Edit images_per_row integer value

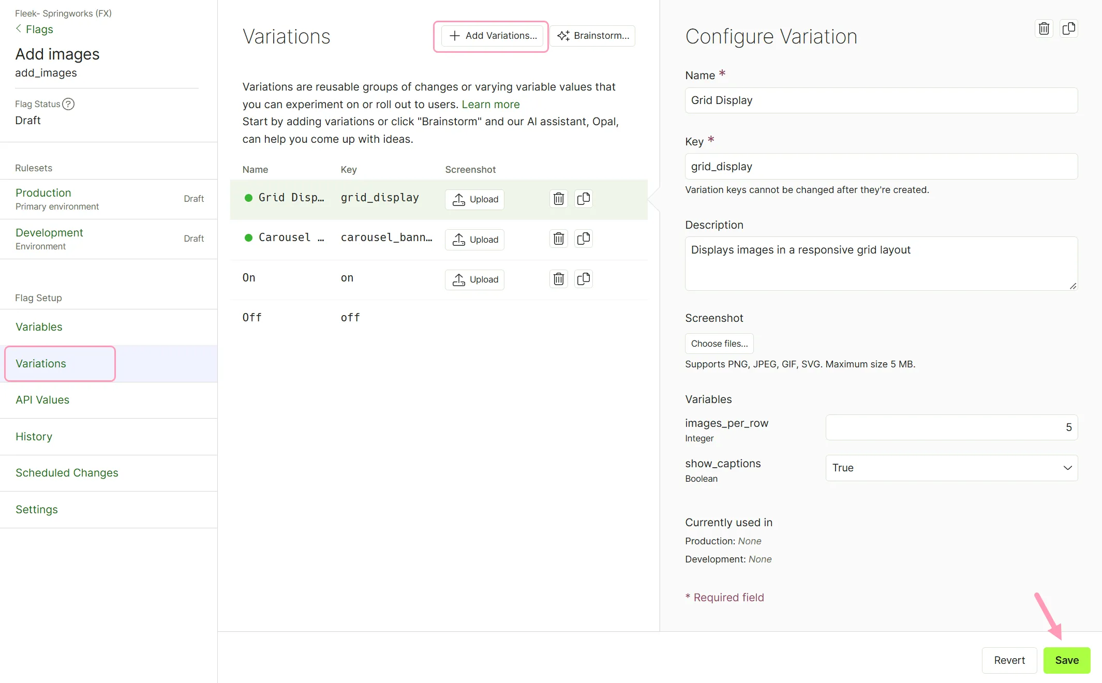951,427
